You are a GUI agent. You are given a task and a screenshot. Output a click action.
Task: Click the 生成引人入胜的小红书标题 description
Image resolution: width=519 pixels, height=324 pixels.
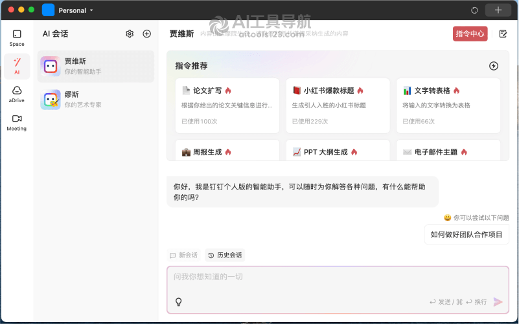(x=329, y=105)
